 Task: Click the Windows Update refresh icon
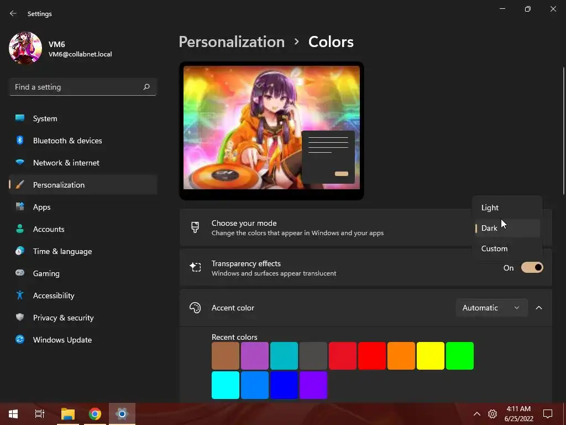point(20,339)
